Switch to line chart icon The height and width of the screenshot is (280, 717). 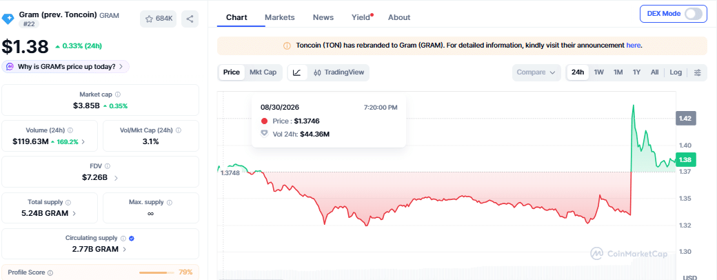(x=296, y=72)
